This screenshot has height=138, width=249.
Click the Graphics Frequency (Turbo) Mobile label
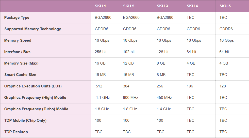tap(36, 109)
